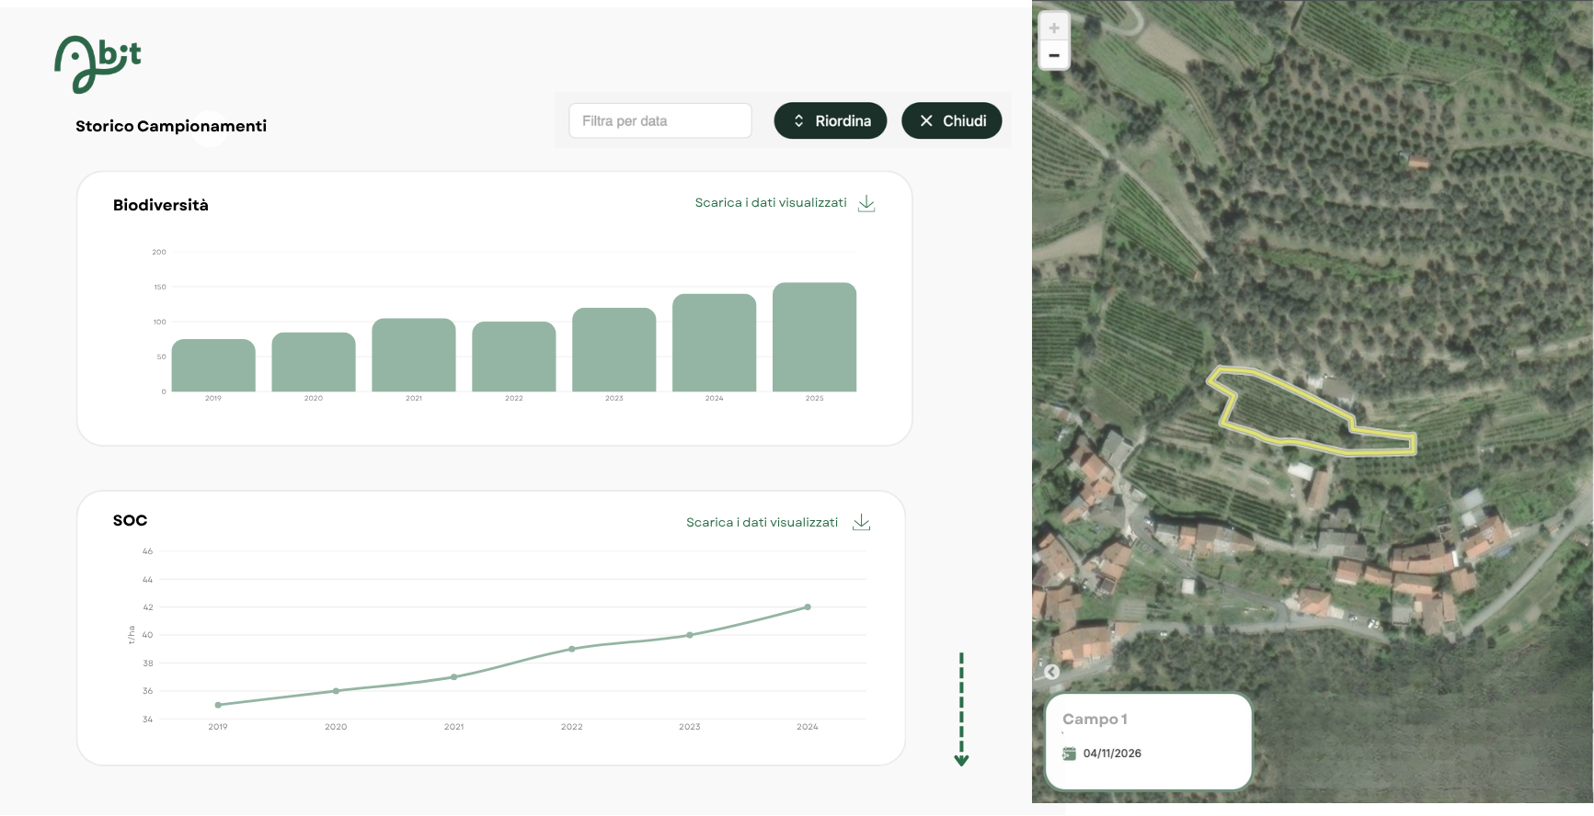
Task: Select the 2025 bar in Biodiversità chart
Action: [x=814, y=337]
